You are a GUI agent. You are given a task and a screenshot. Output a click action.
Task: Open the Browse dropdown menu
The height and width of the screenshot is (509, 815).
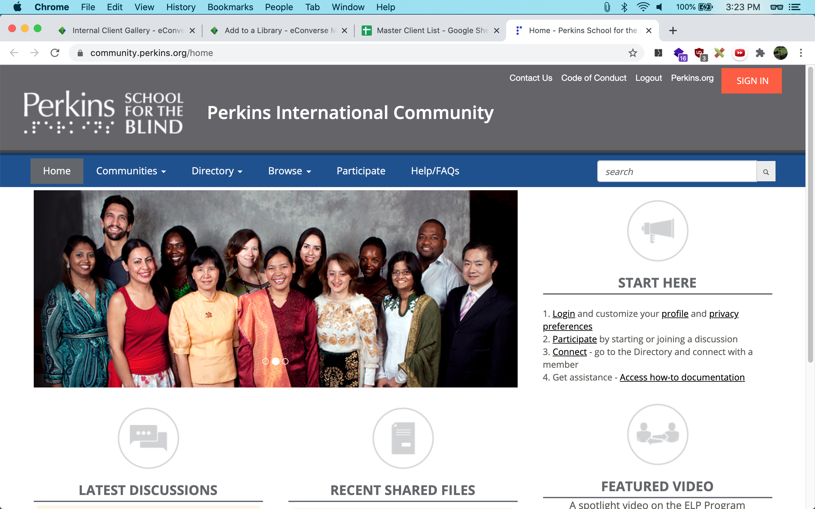coord(289,171)
